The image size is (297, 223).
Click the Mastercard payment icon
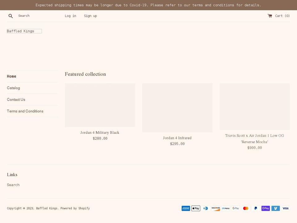tap(245, 208)
